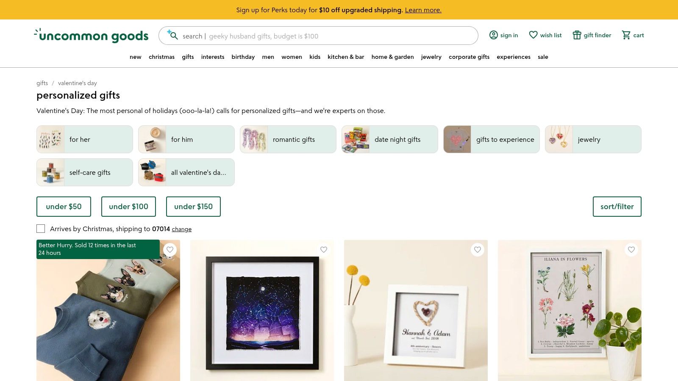Follow the Learn more link in banner

423,10
